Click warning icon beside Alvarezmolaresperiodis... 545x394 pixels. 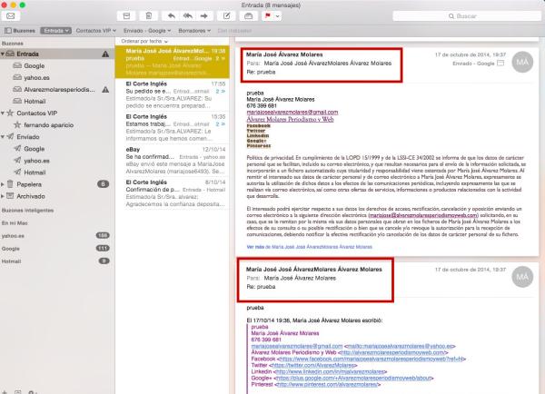point(105,89)
